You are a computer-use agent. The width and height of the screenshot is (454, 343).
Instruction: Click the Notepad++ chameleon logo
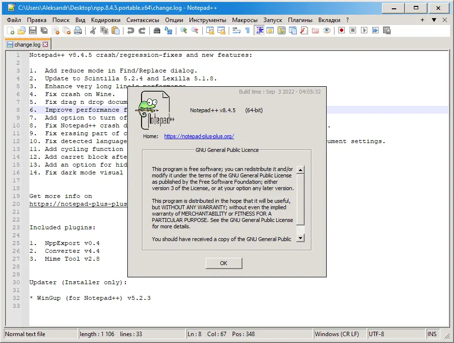pos(154,110)
